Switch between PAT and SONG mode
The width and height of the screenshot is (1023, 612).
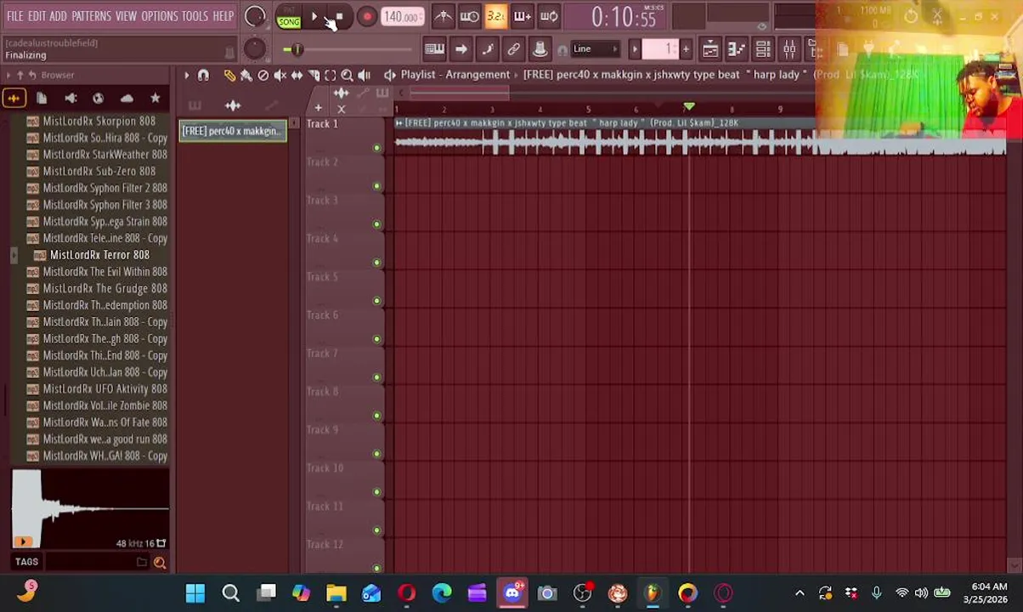click(289, 17)
